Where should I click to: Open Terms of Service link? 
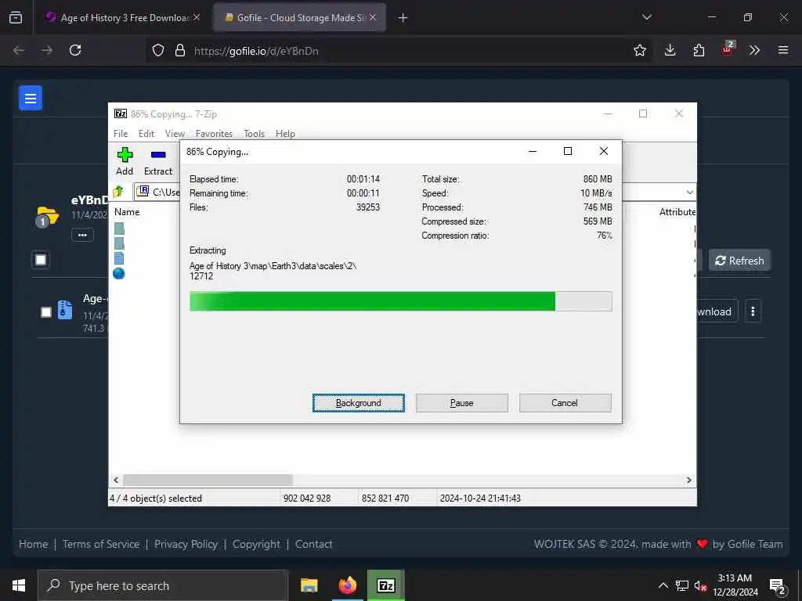101,545
